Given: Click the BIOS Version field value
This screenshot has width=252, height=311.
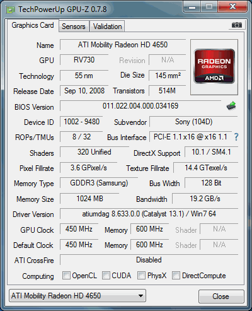Looking at the screenshot, I should tap(140, 106).
